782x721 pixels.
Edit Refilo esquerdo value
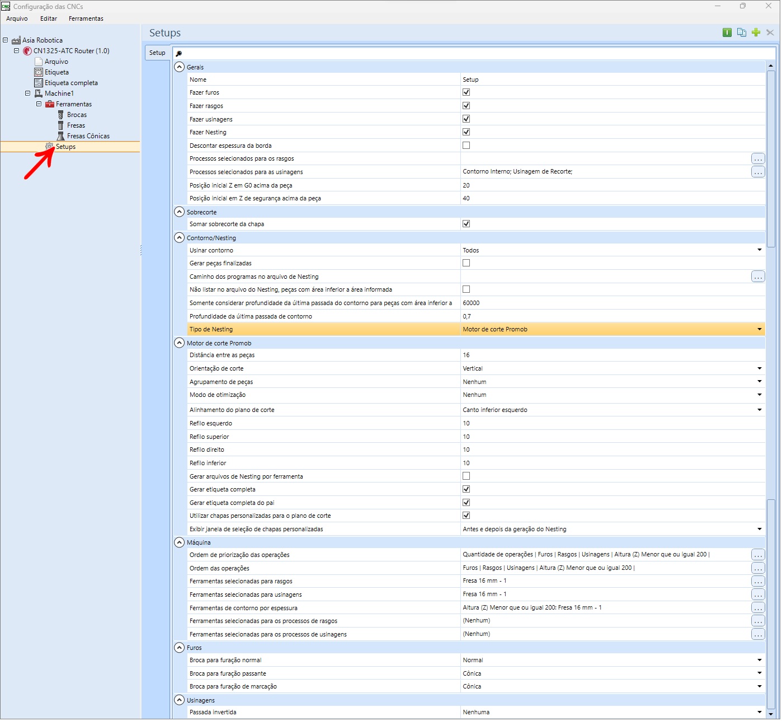click(614, 424)
